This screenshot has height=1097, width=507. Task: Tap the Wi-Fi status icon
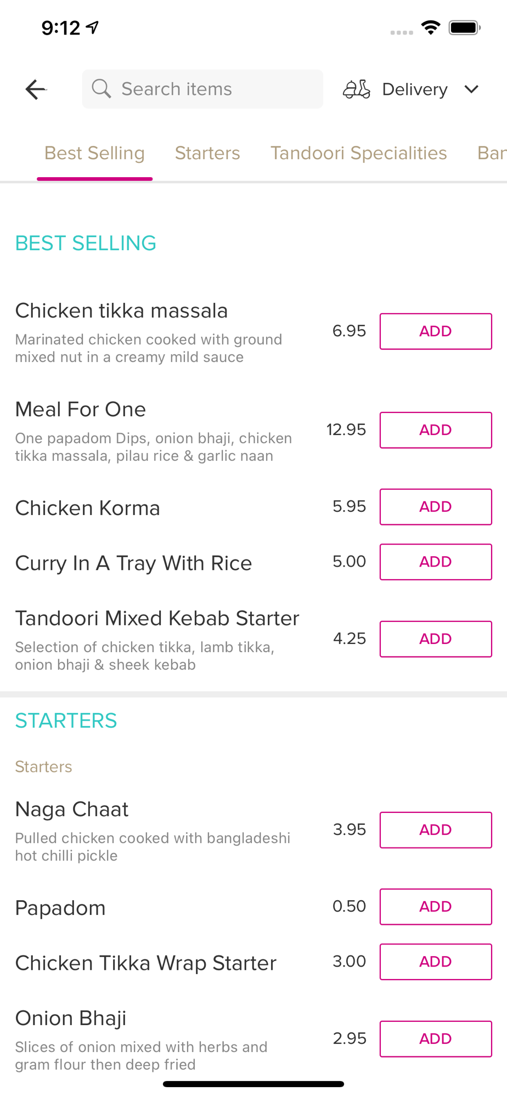pos(431,27)
